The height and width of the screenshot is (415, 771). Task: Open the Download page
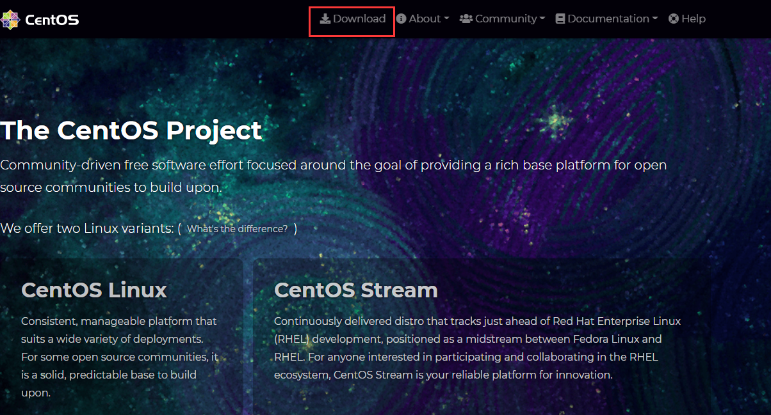click(353, 19)
